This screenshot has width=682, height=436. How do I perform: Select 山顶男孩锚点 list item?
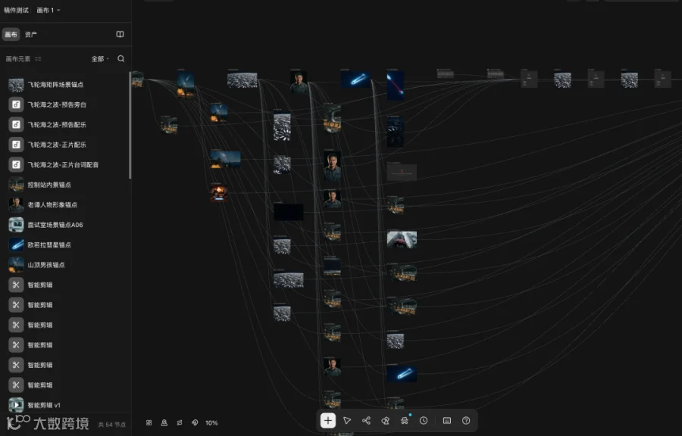point(65,264)
